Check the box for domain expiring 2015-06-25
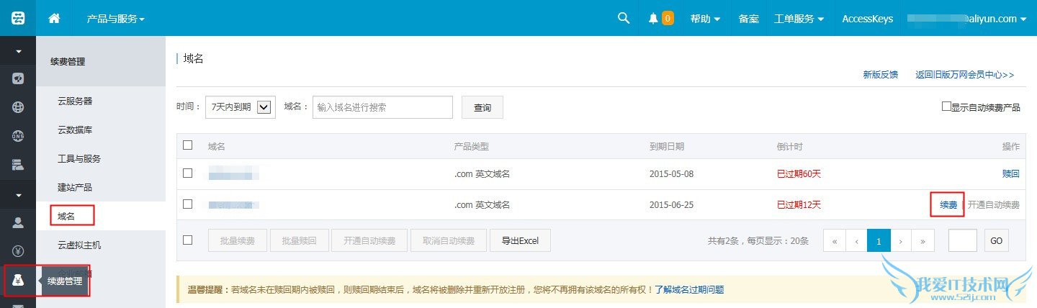 coord(188,204)
